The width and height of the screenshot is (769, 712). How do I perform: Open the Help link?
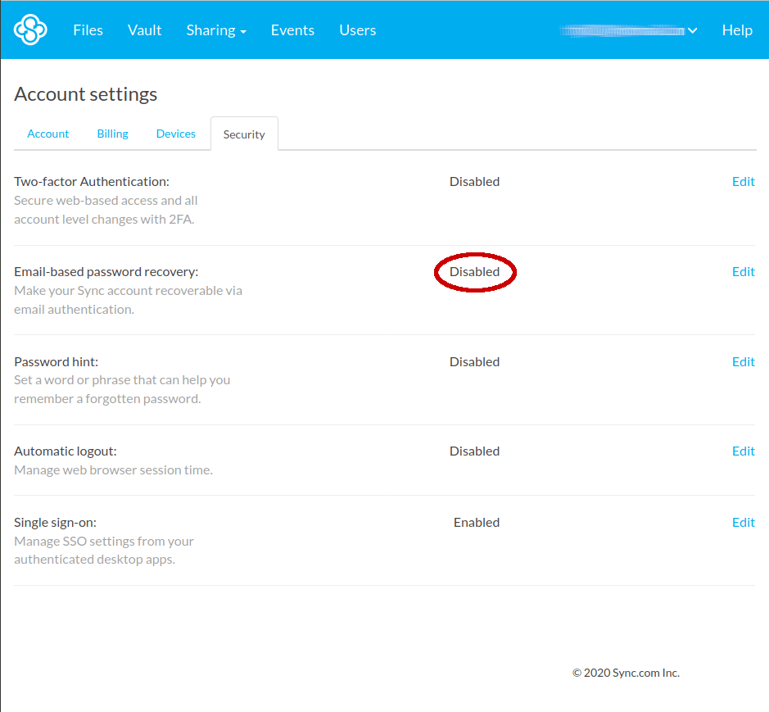tap(737, 30)
